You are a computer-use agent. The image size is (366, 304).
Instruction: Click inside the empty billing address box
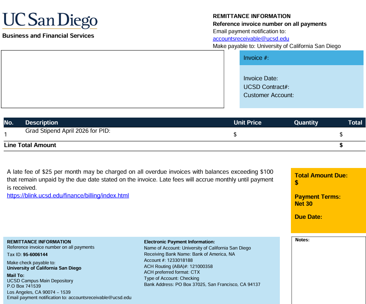[x=112, y=79]
